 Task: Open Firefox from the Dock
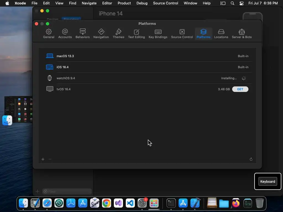(x=236, y=203)
